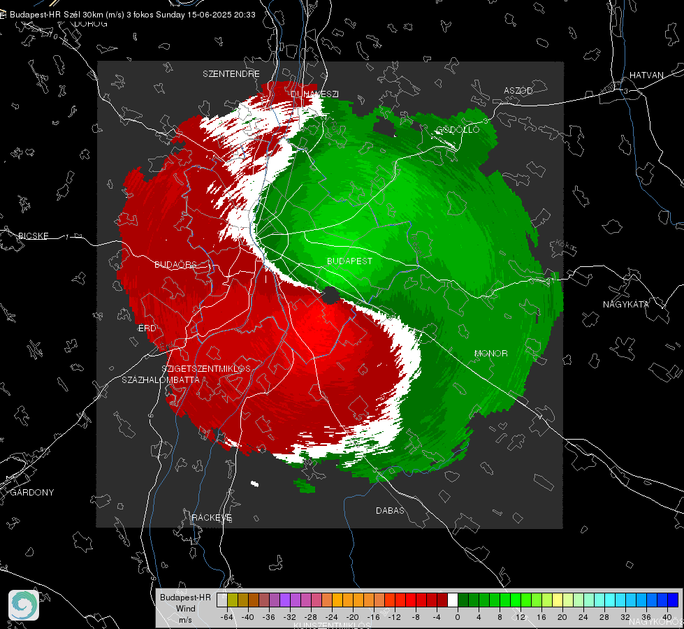Click the SZENTENDRE town label

tap(231, 74)
